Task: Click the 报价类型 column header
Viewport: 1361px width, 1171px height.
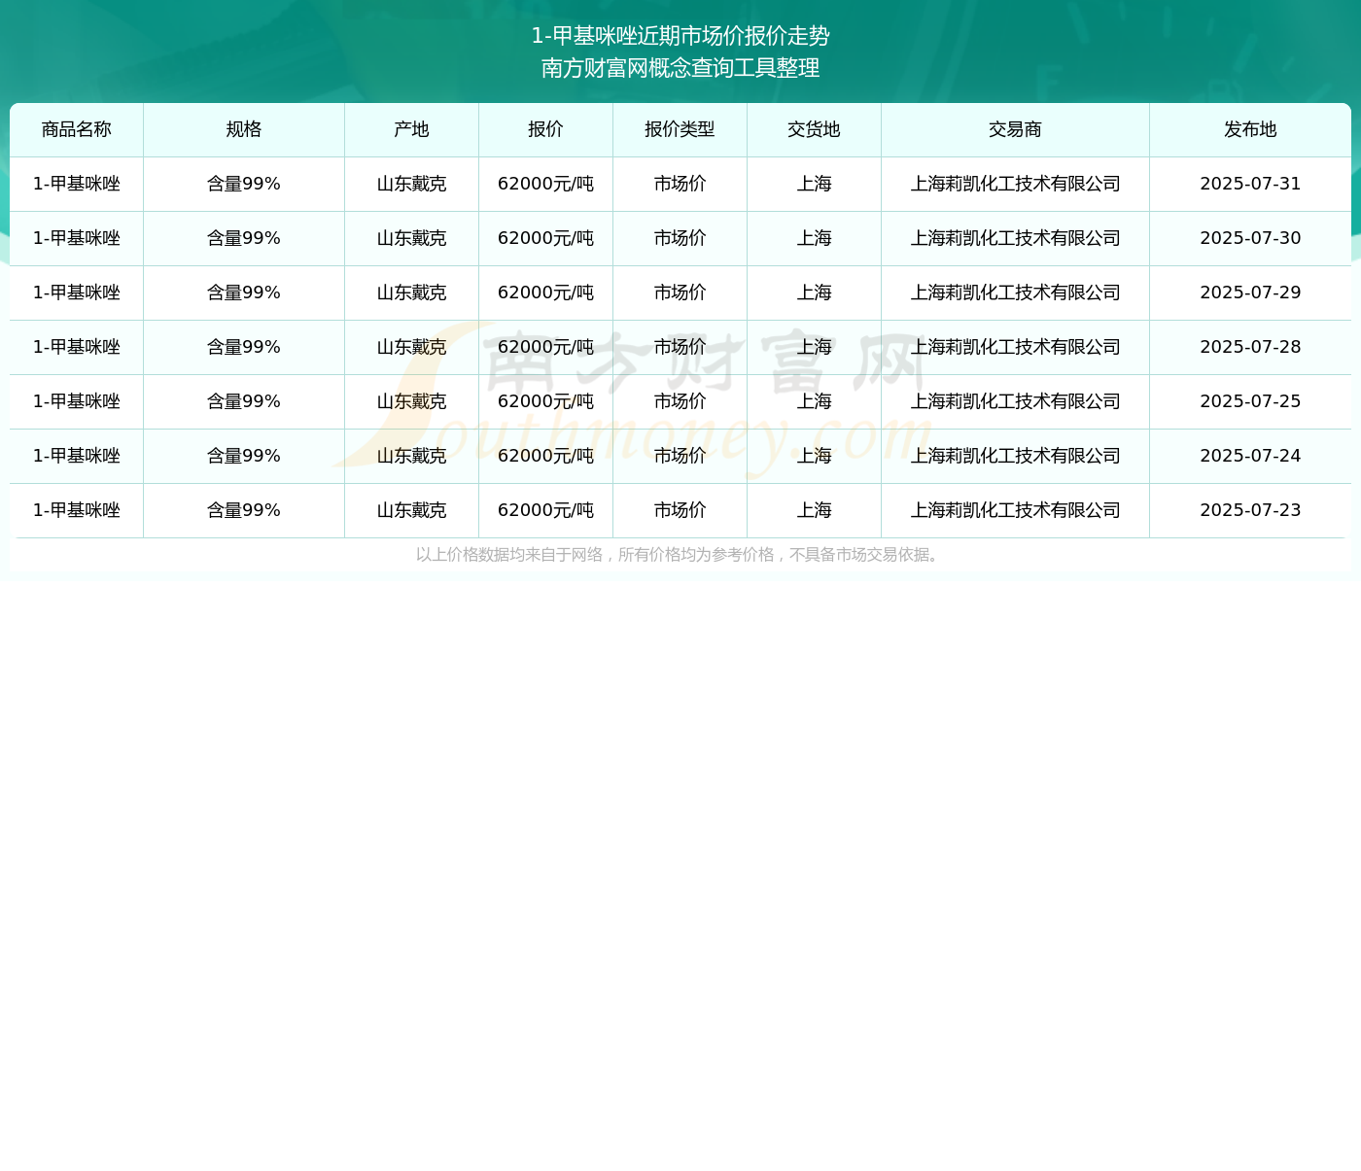Action: pyautogui.click(x=680, y=129)
